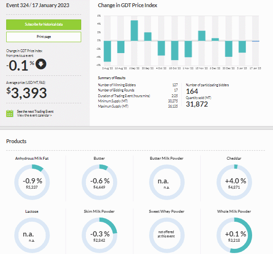The image size is (273, 254).
Task: Click the Duration of Trading Event row
Action: click(138, 96)
